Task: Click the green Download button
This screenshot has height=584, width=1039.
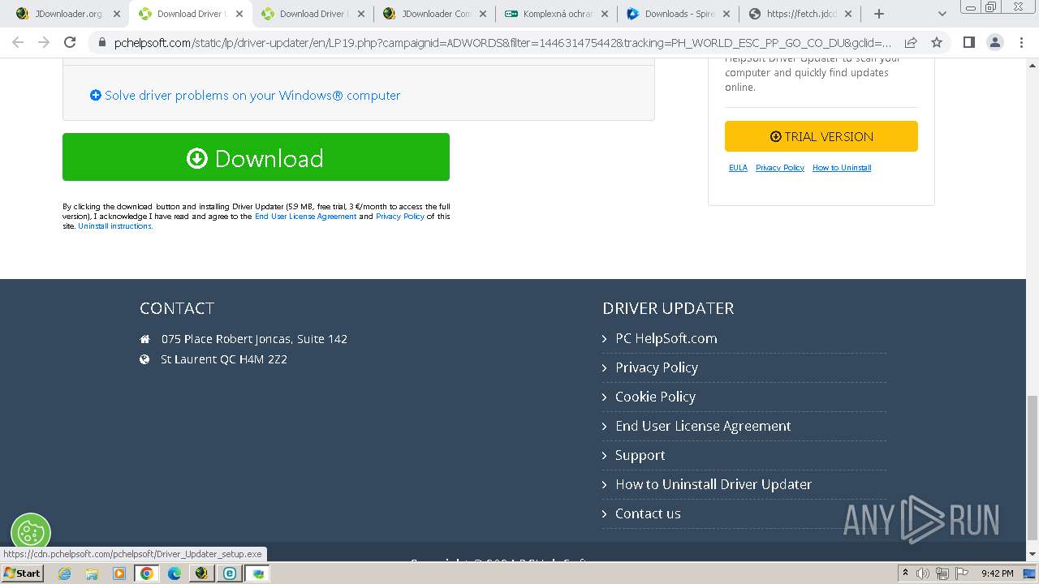Action: click(x=256, y=157)
